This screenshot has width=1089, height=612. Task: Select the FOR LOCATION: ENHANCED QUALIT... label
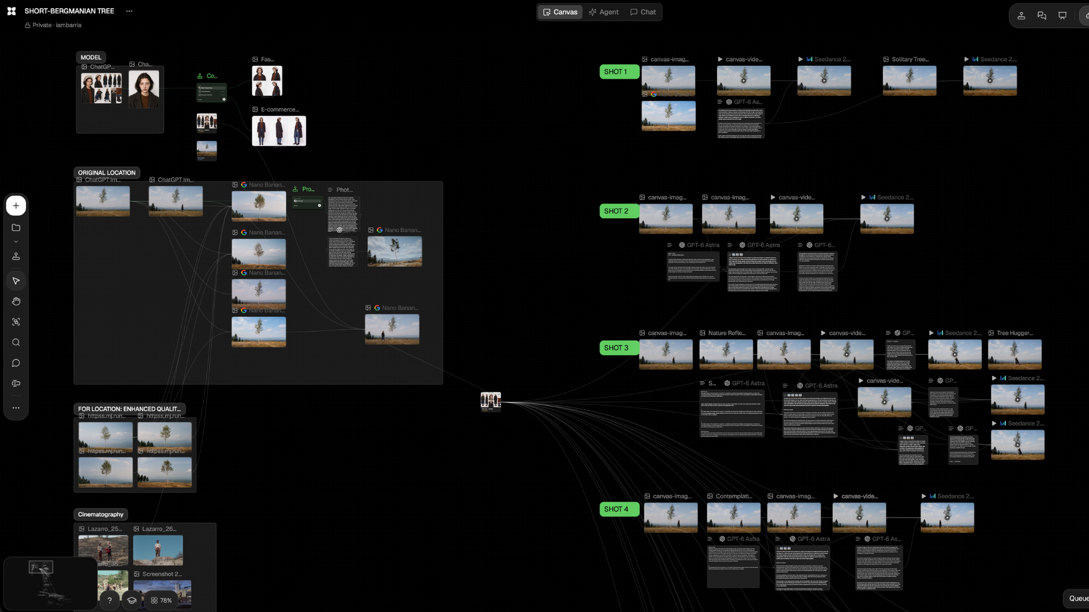point(129,409)
